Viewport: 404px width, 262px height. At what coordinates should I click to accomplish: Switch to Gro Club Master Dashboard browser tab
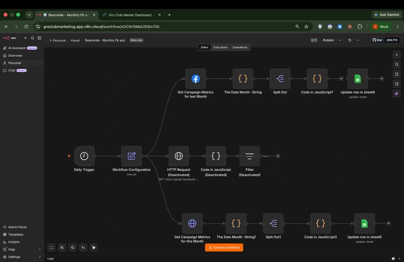pos(130,15)
